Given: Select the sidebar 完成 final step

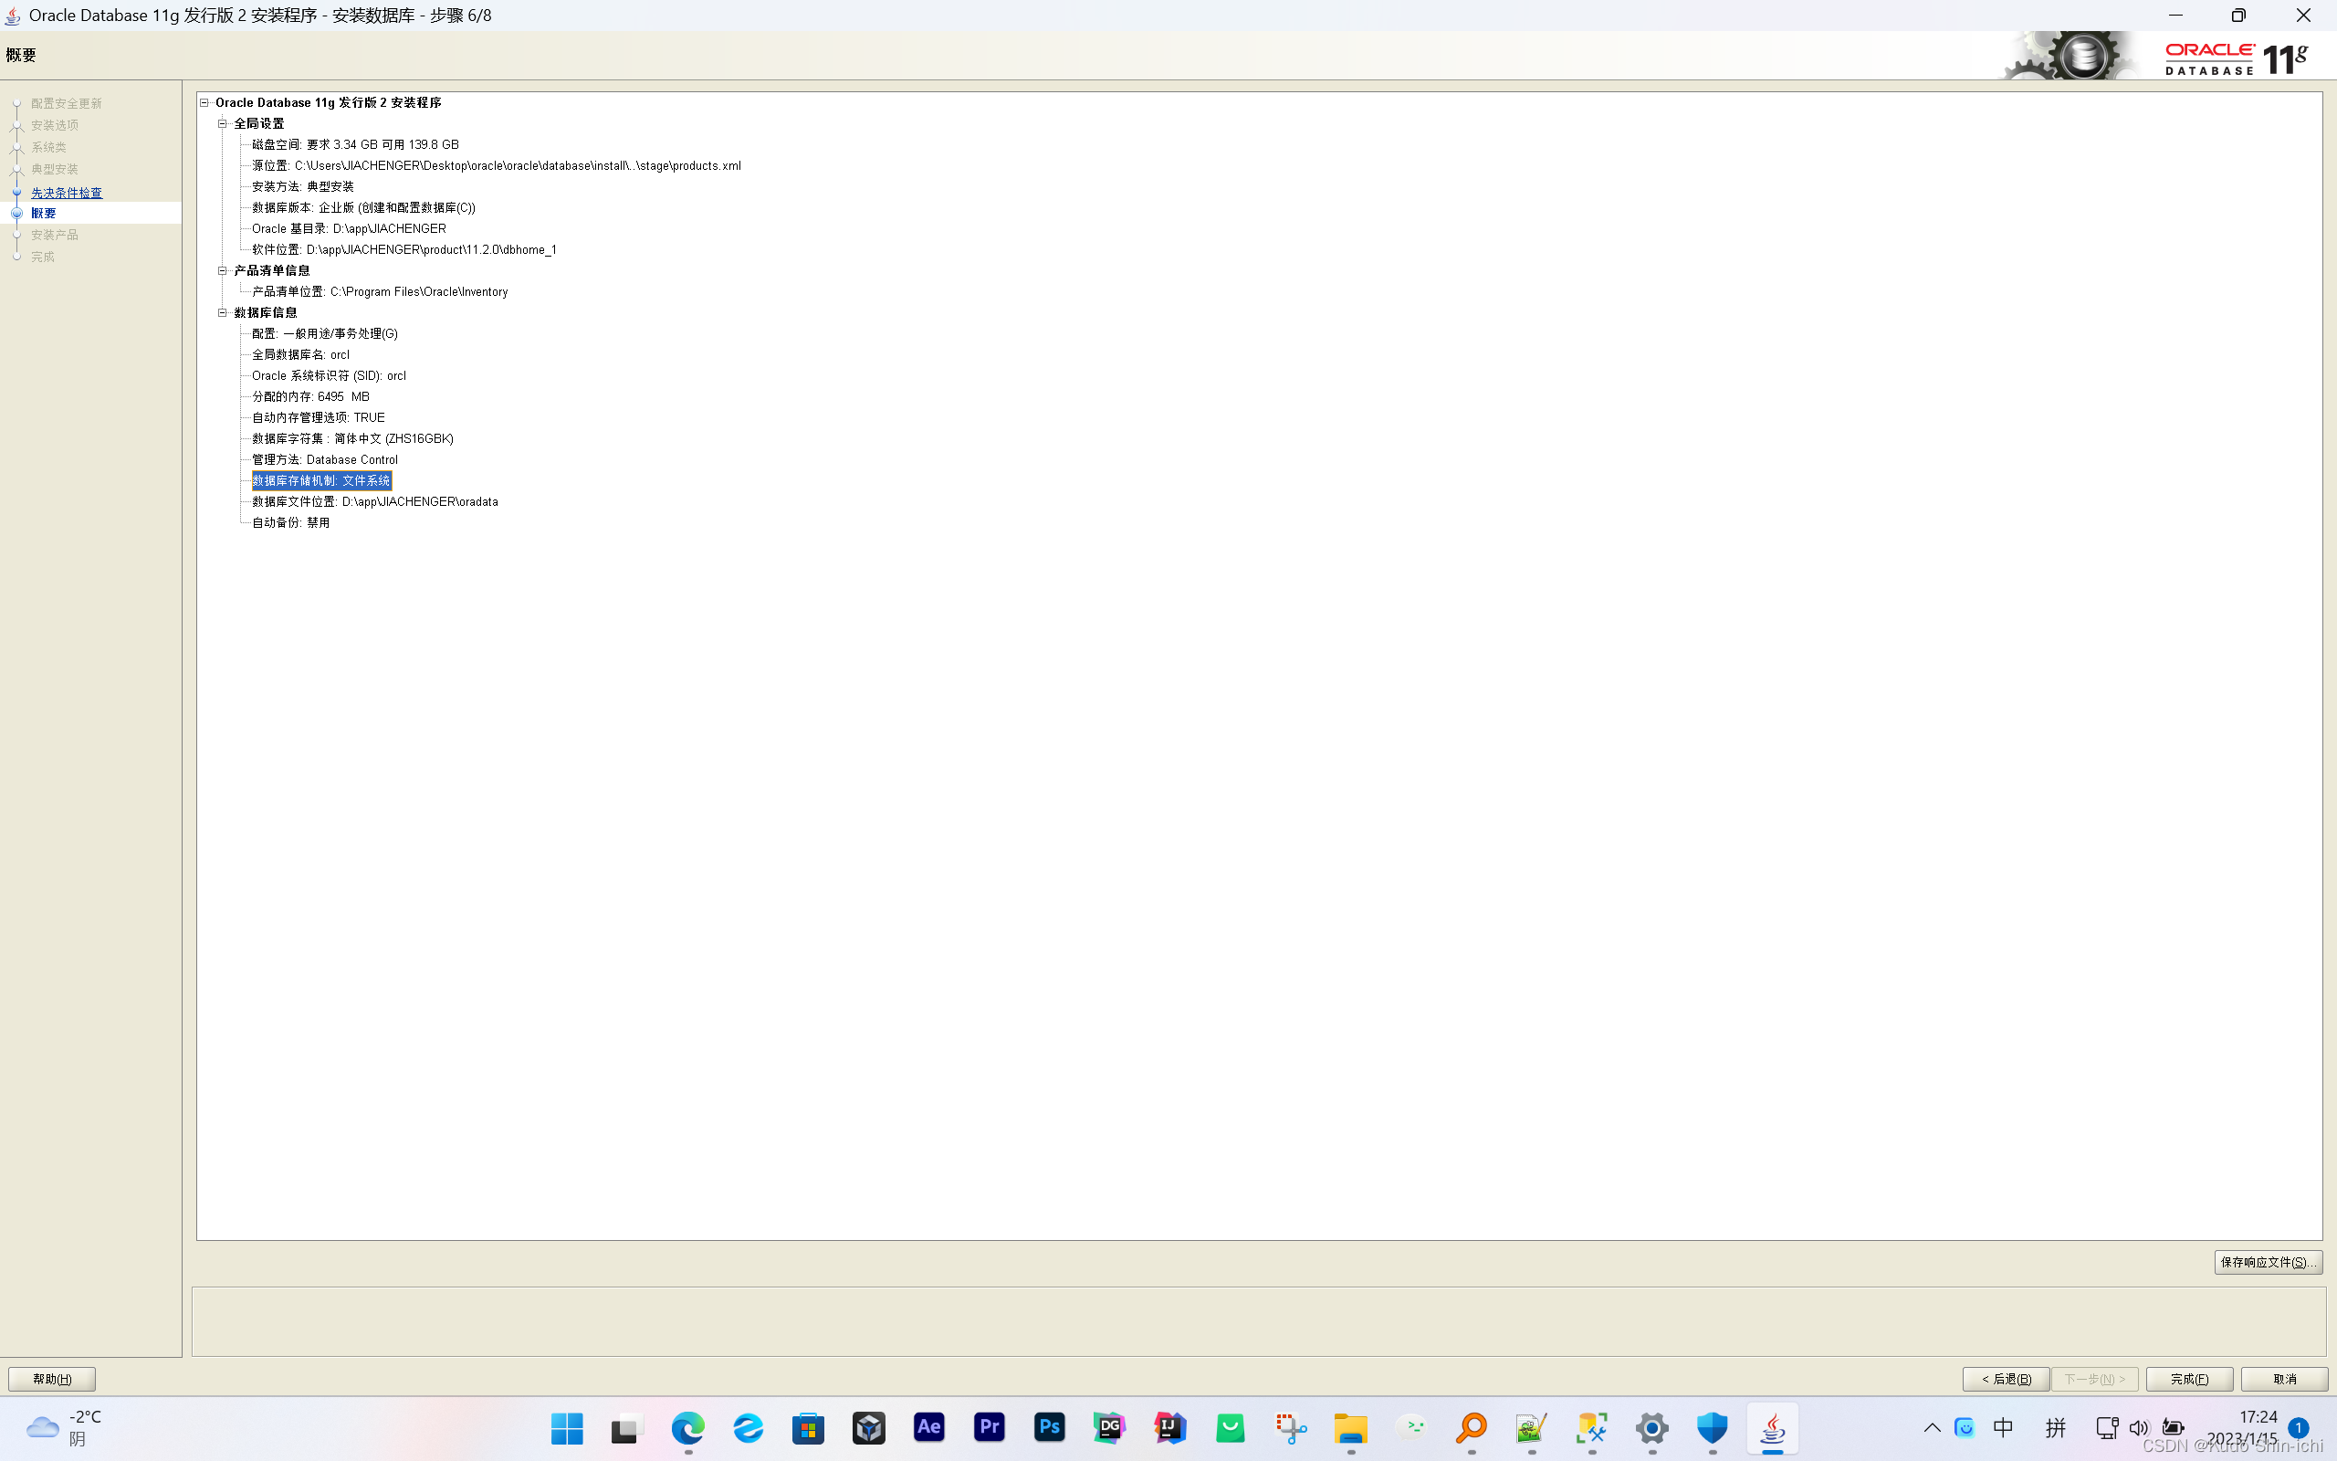Looking at the screenshot, I should click(x=43, y=257).
